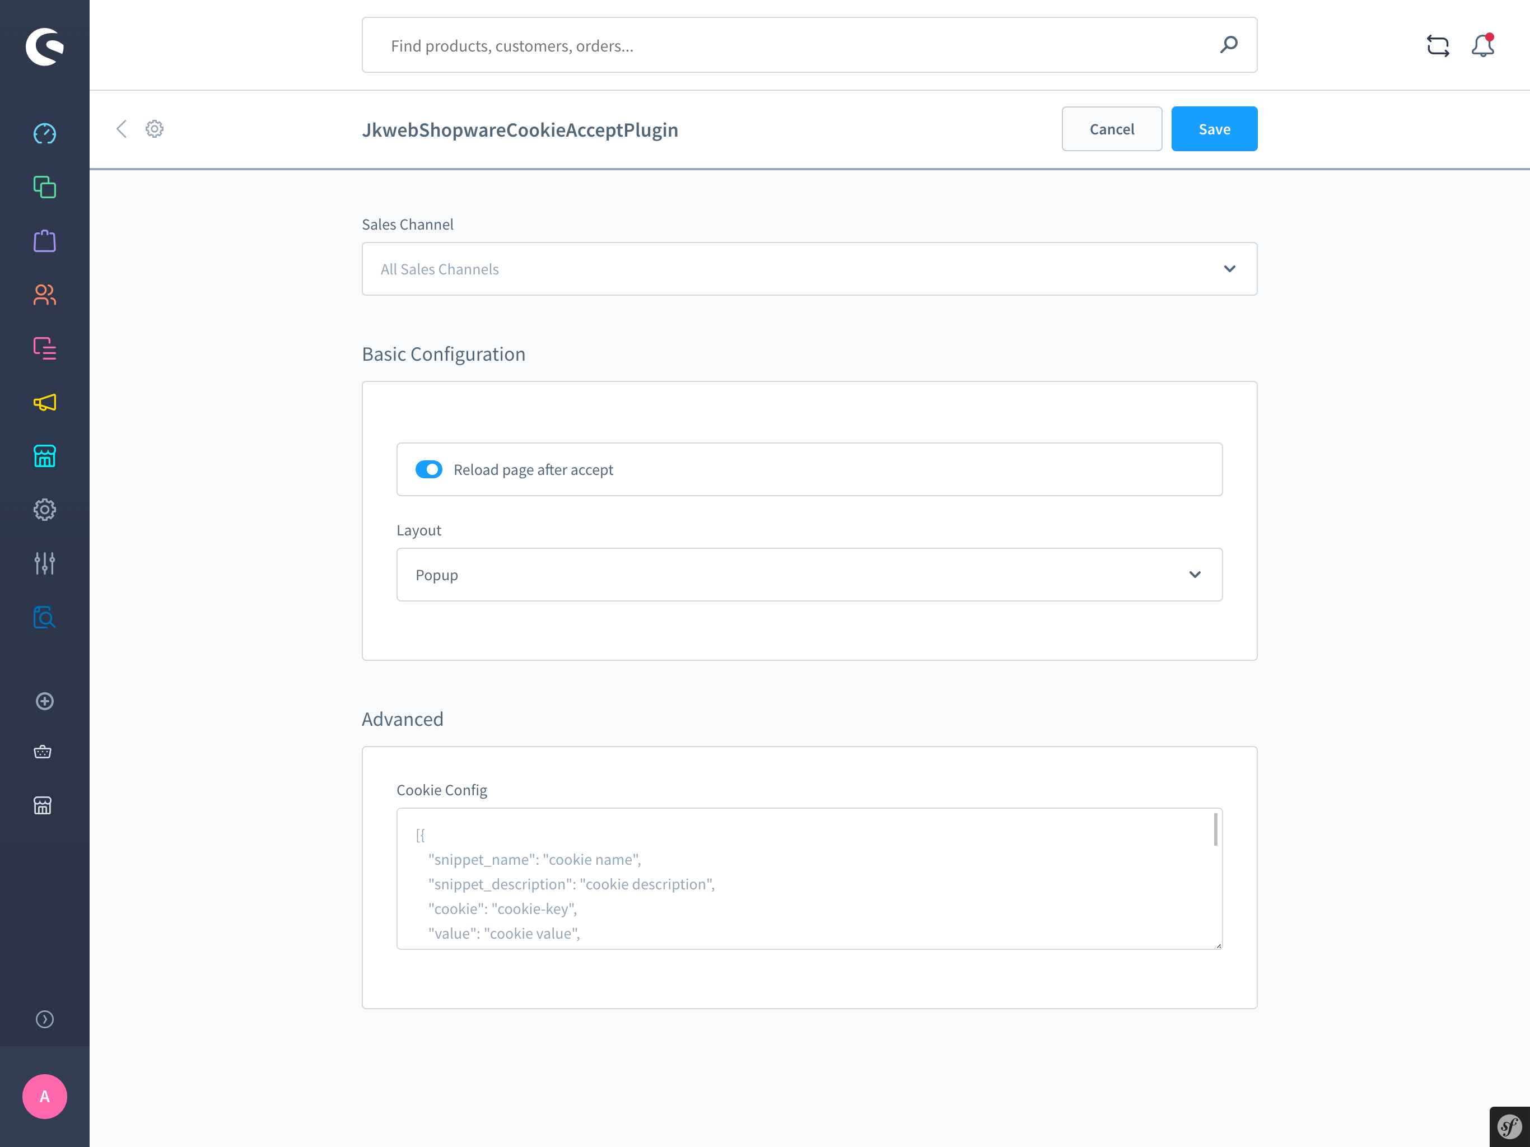Open the Content layout icon
Image resolution: width=1530 pixels, height=1147 pixels.
point(44,348)
